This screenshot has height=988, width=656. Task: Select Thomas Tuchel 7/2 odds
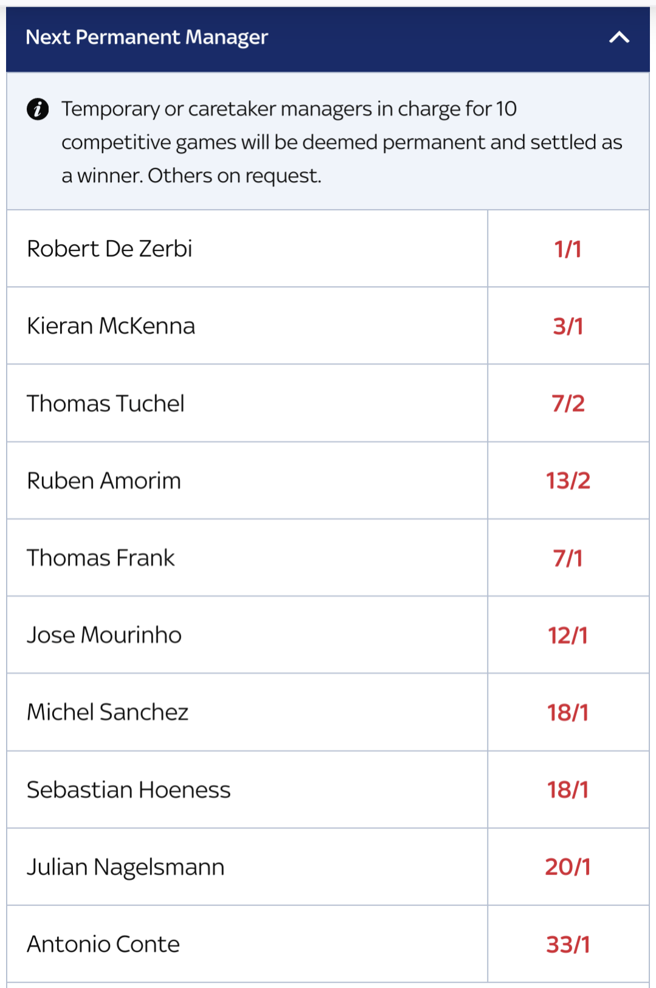coord(568,403)
